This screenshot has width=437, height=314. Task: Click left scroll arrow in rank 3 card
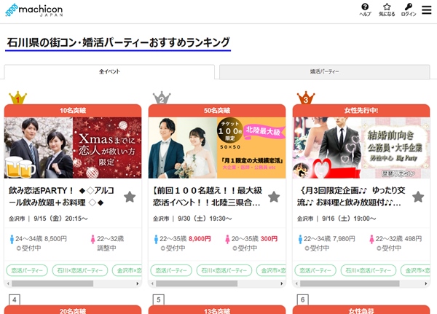coord(296,283)
